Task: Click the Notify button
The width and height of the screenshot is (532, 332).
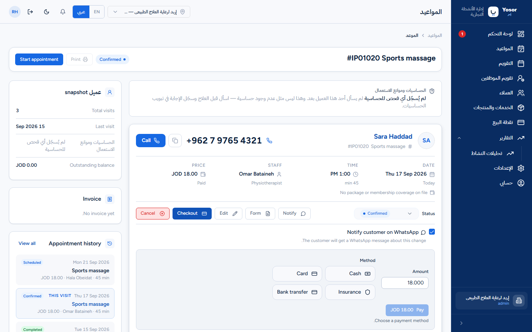Action: coord(294,214)
